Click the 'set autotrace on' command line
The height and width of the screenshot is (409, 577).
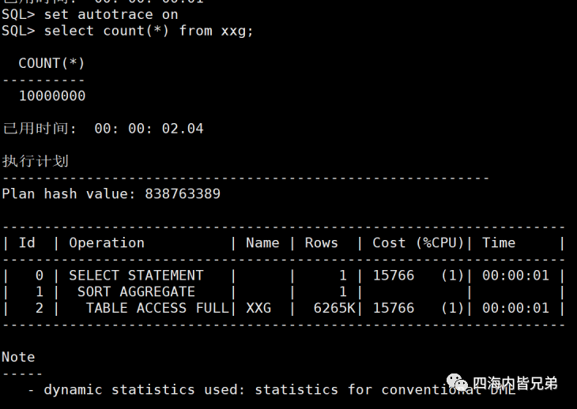click(111, 15)
